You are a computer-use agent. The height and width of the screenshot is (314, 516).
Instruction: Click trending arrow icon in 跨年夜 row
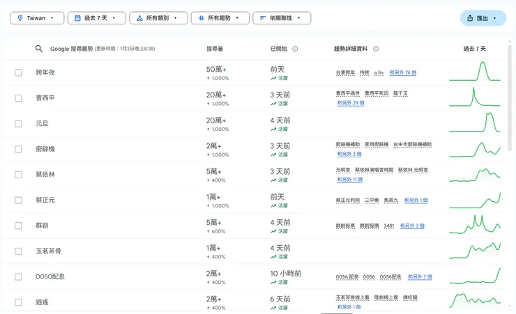(x=273, y=78)
